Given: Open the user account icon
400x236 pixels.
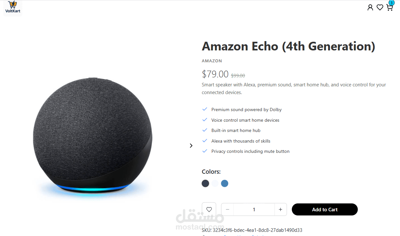Looking at the screenshot, I should 370,7.
